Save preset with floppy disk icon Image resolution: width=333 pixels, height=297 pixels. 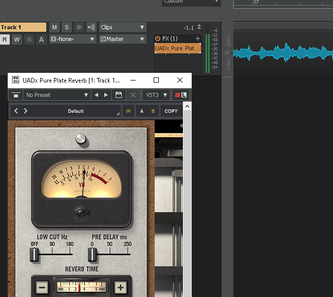119,95
